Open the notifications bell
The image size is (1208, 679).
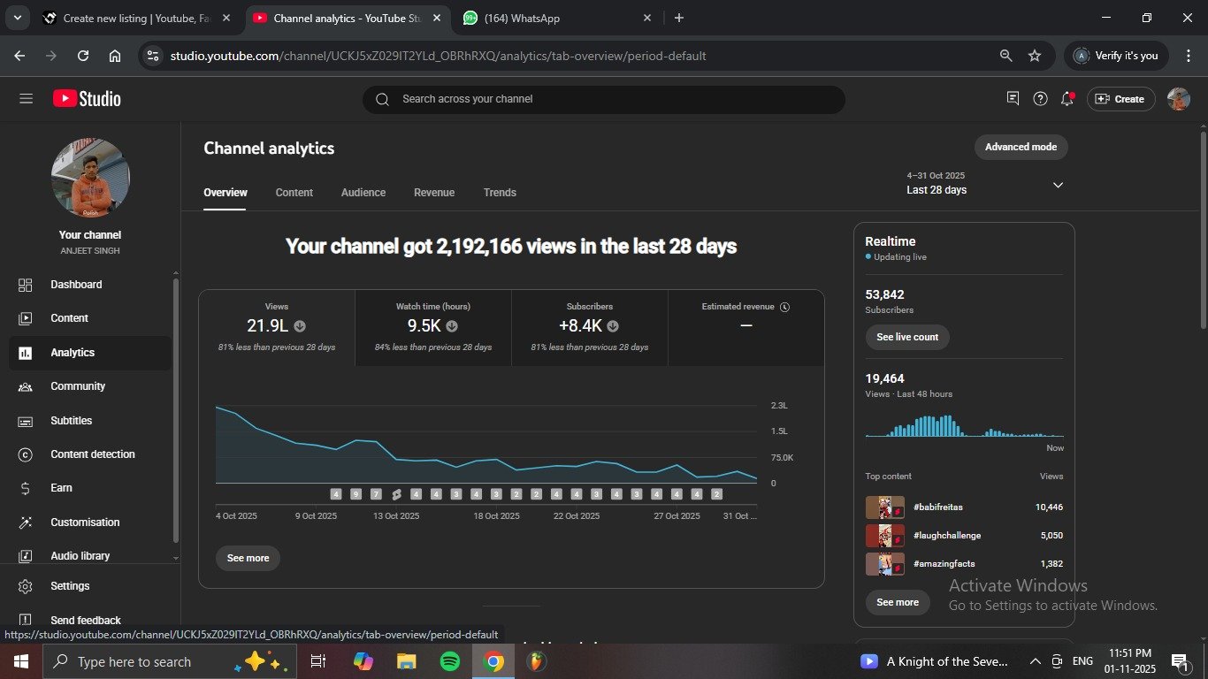click(1067, 99)
